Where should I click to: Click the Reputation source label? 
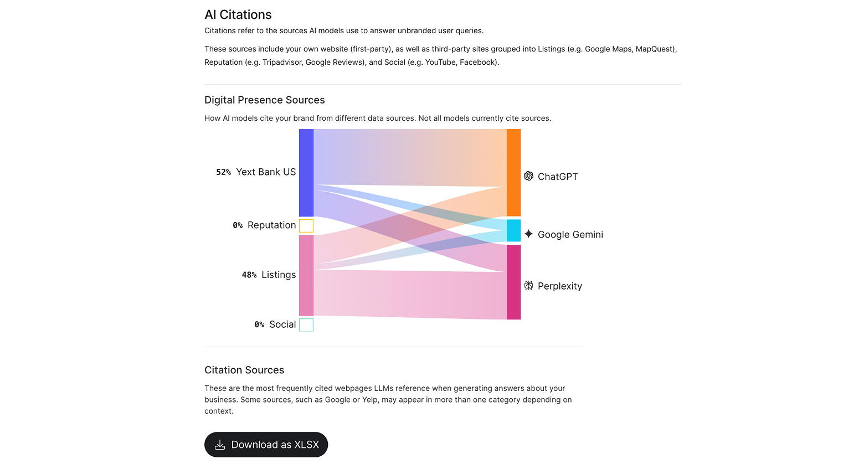tap(271, 225)
